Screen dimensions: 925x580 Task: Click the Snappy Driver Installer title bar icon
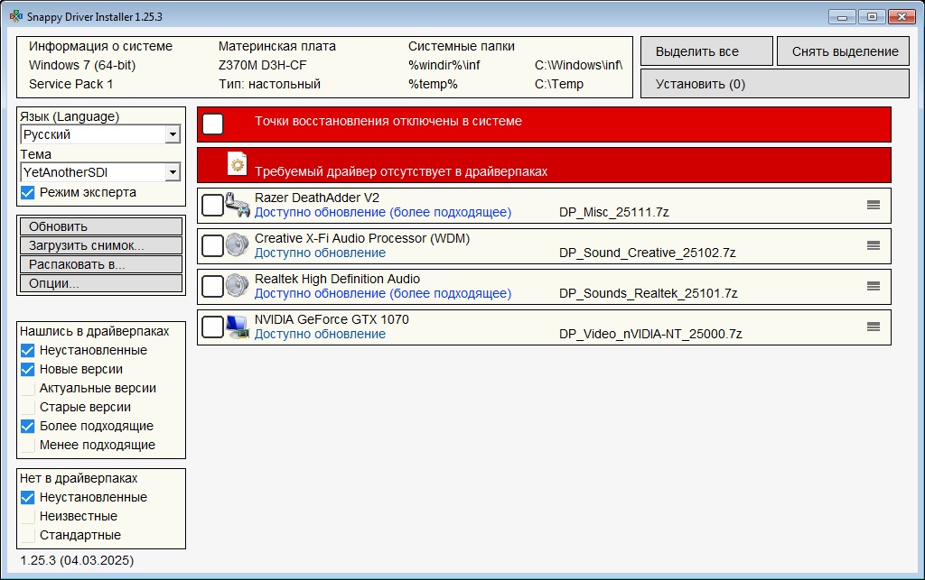15,16
